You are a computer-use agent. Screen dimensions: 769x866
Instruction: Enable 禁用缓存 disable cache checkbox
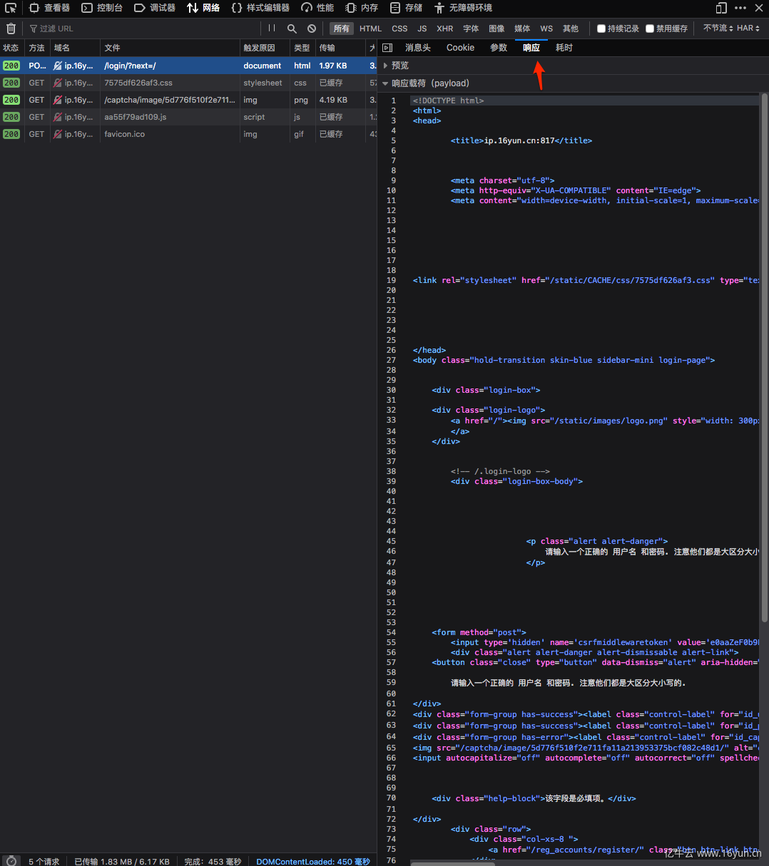pyautogui.click(x=650, y=29)
